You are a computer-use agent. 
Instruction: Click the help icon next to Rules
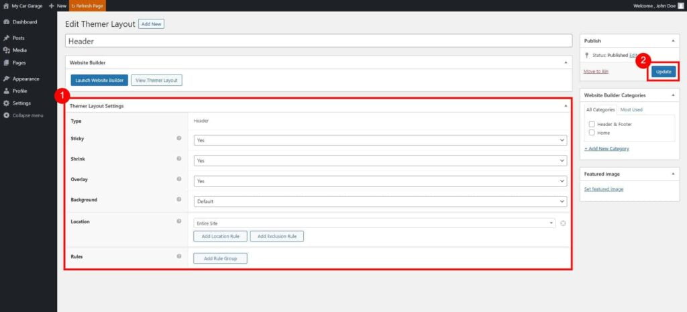(179, 256)
